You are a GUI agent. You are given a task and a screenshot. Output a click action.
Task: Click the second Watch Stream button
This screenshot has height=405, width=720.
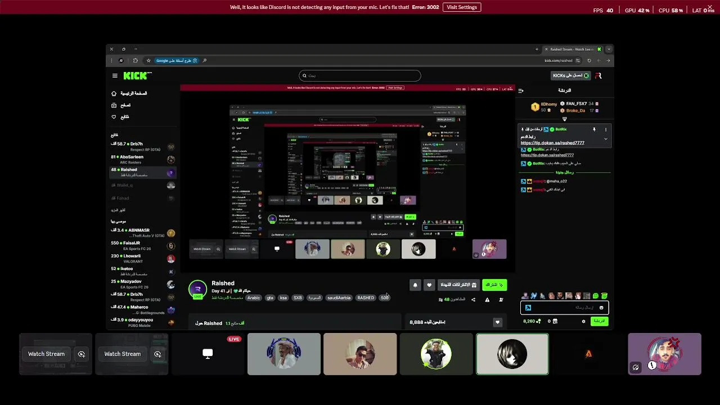(x=122, y=354)
